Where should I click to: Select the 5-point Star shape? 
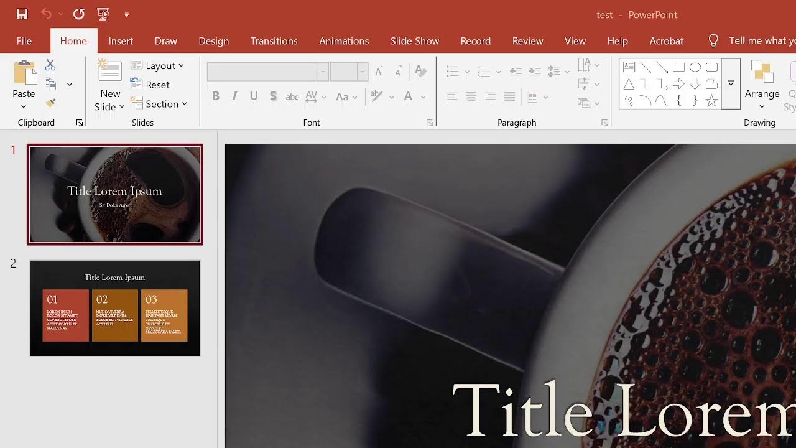point(712,100)
